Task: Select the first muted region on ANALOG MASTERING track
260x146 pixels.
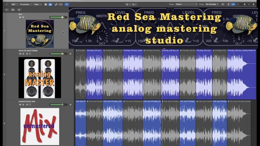Action: (x=81, y=74)
